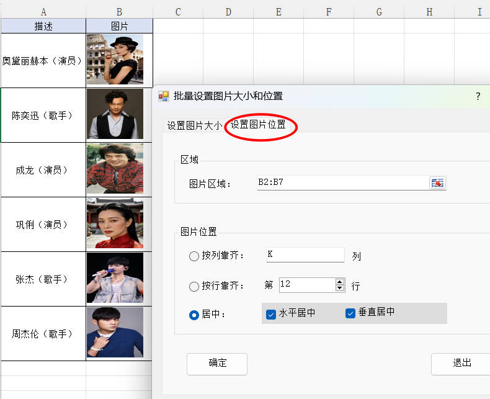
Task: Select the Audrey Hepburn photo thumbnail
Action: (x=115, y=59)
